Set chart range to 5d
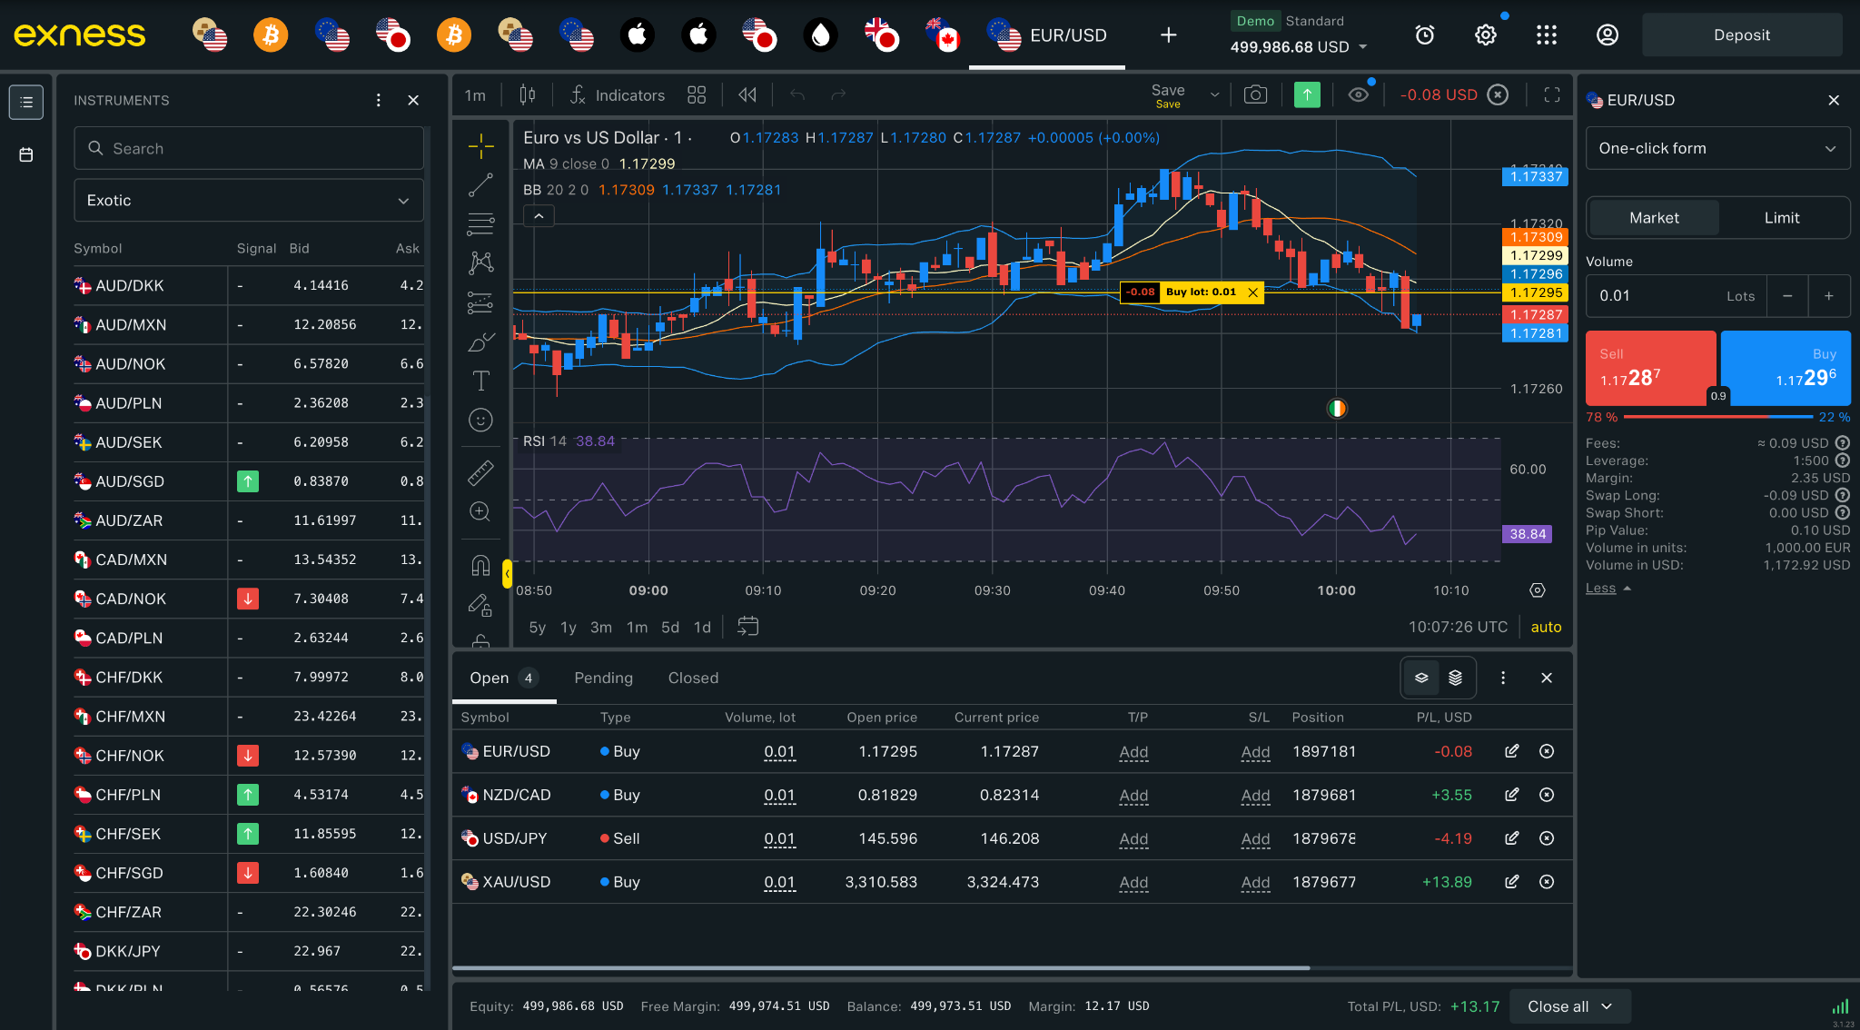 (x=670, y=627)
